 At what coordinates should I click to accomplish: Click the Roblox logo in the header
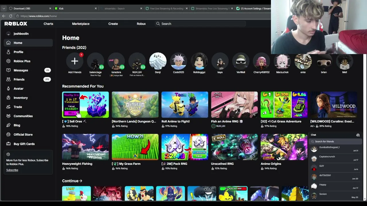tap(16, 24)
